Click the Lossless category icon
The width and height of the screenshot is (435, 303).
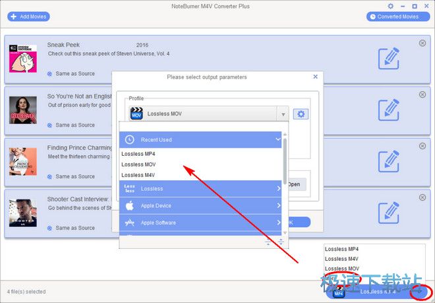click(x=130, y=189)
